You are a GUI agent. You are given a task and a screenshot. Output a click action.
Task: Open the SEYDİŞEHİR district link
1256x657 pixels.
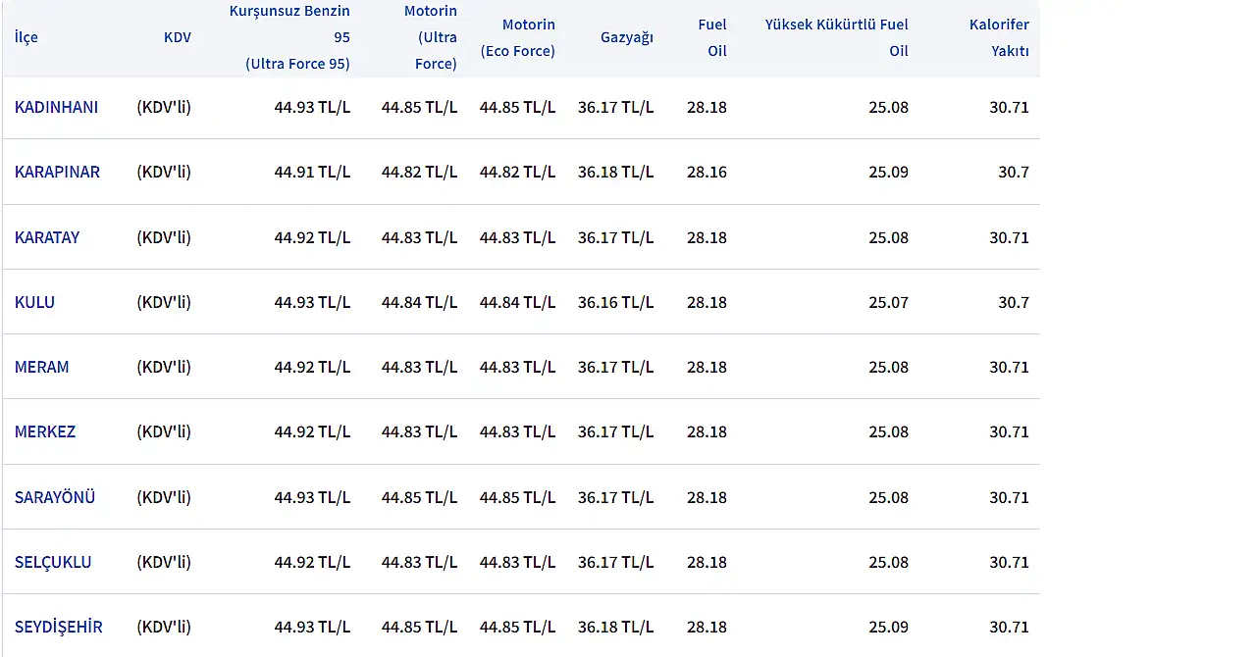(58, 627)
